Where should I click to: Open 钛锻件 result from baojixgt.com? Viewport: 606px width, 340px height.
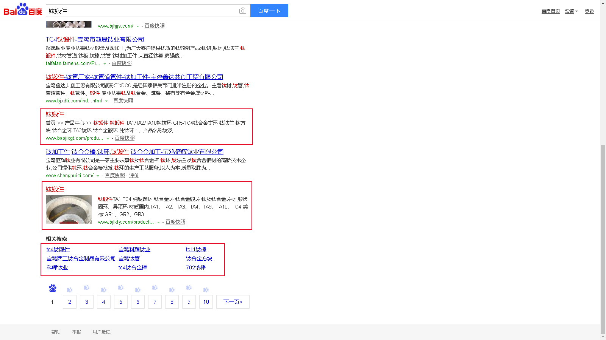point(55,114)
